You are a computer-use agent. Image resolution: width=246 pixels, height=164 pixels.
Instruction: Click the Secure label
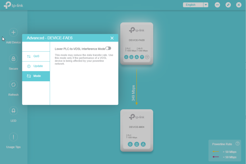click(13, 69)
